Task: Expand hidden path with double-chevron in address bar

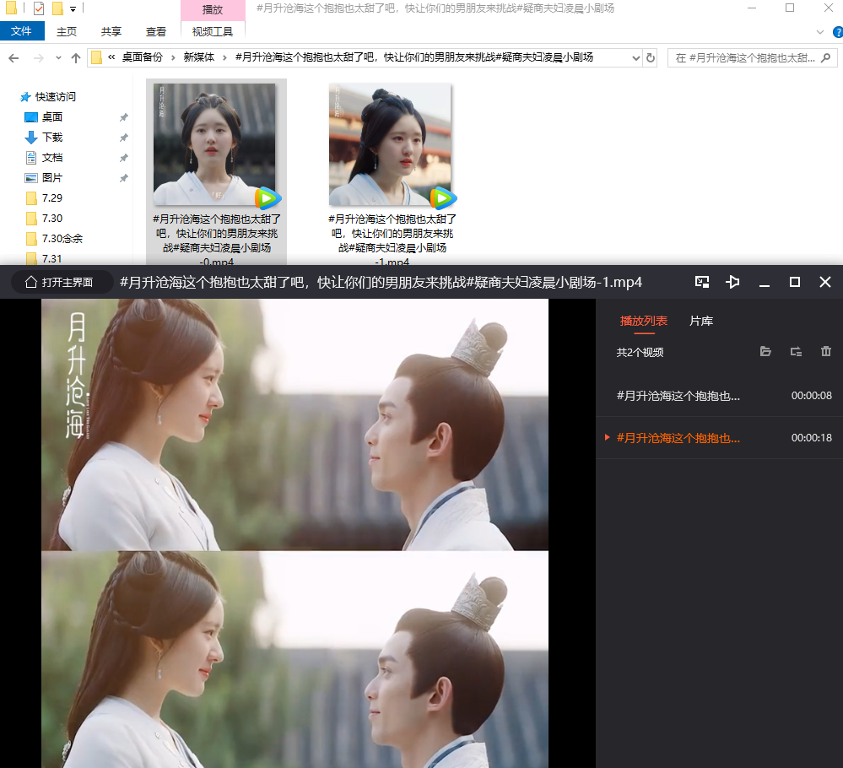Action: (x=111, y=57)
